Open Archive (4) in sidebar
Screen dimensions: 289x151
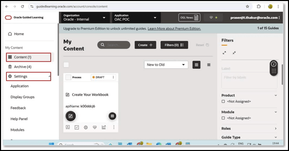[20, 67]
